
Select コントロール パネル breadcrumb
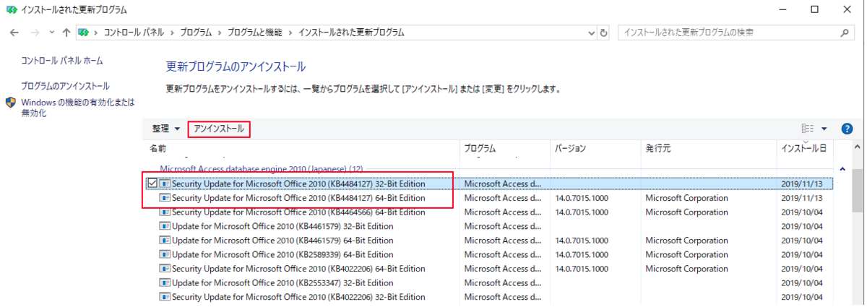point(135,33)
